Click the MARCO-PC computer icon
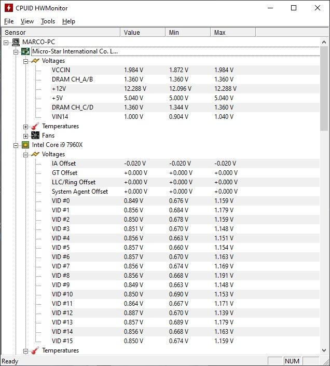Screen dimensions: 330x366 [16, 42]
